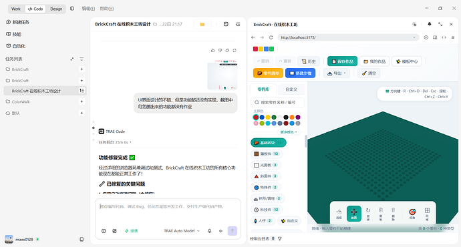Expand the ColorWalk folder
Viewport: 461px width, 247px height.
[x=18, y=101]
